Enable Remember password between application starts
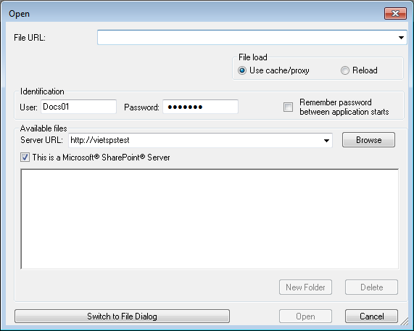The image size is (414, 331). [x=288, y=107]
